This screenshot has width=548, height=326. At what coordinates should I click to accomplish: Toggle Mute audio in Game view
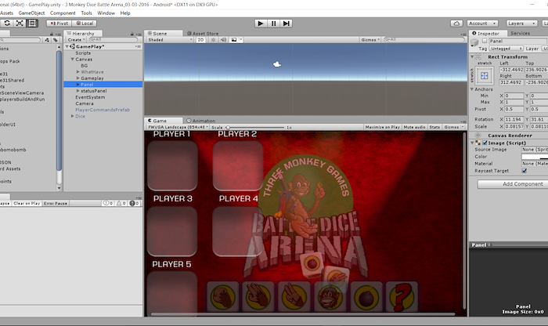[414, 127]
